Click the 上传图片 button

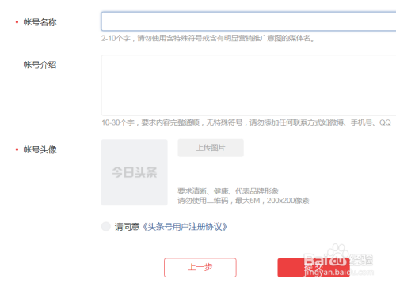tap(211, 148)
